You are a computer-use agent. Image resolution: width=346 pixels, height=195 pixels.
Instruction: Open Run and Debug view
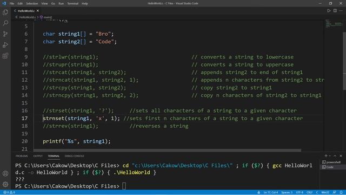click(x=5, y=44)
